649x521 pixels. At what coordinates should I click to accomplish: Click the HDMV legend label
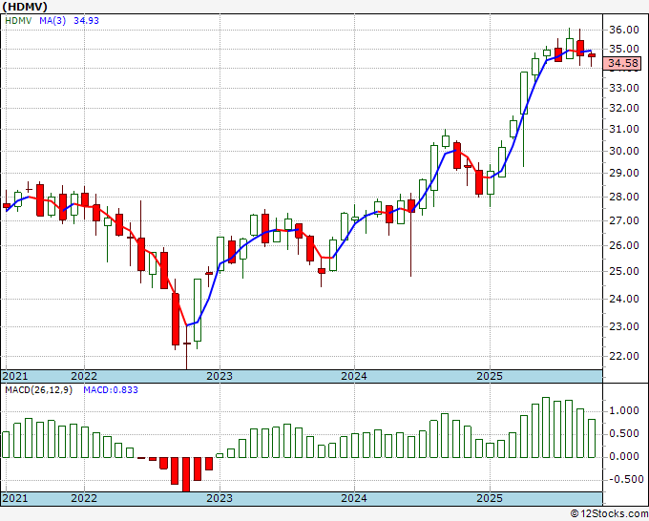(x=18, y=21)
